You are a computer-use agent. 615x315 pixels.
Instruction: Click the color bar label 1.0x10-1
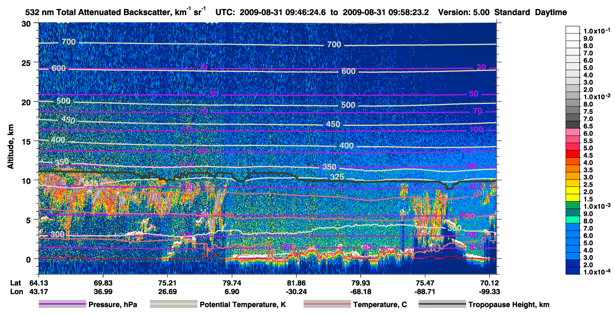point(596,31)
